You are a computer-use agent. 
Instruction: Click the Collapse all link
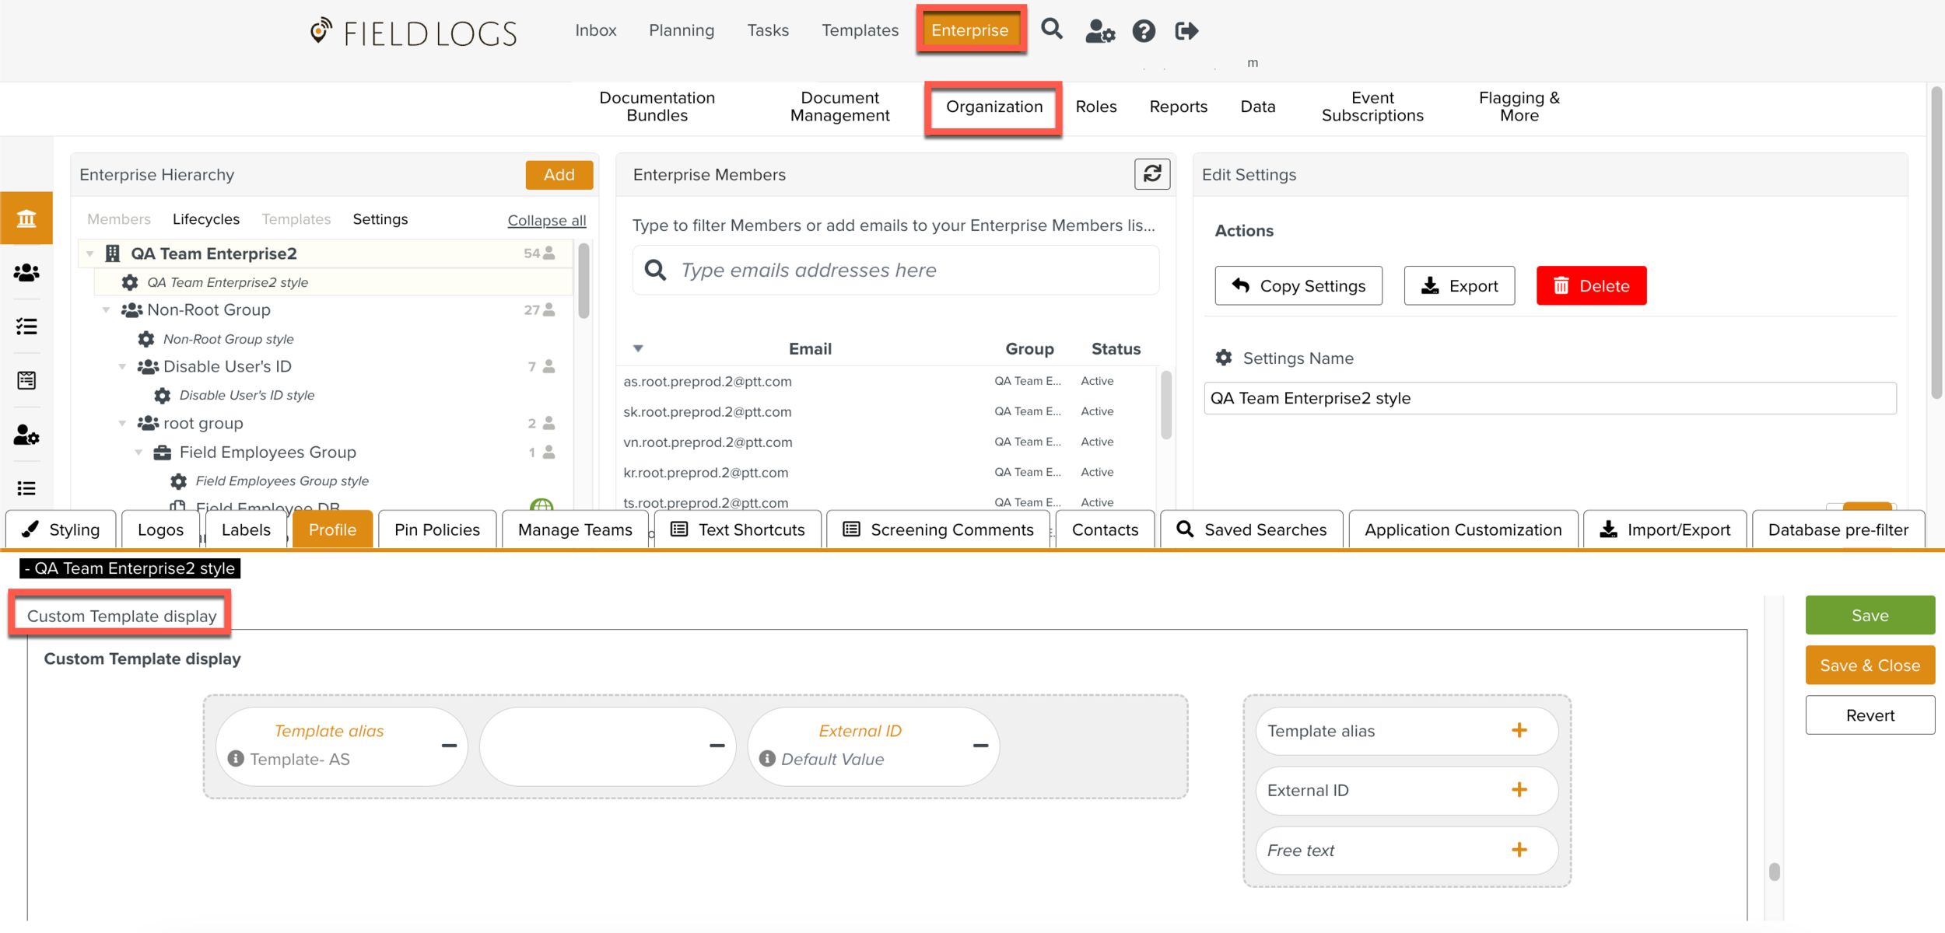[x=547, y=220]
